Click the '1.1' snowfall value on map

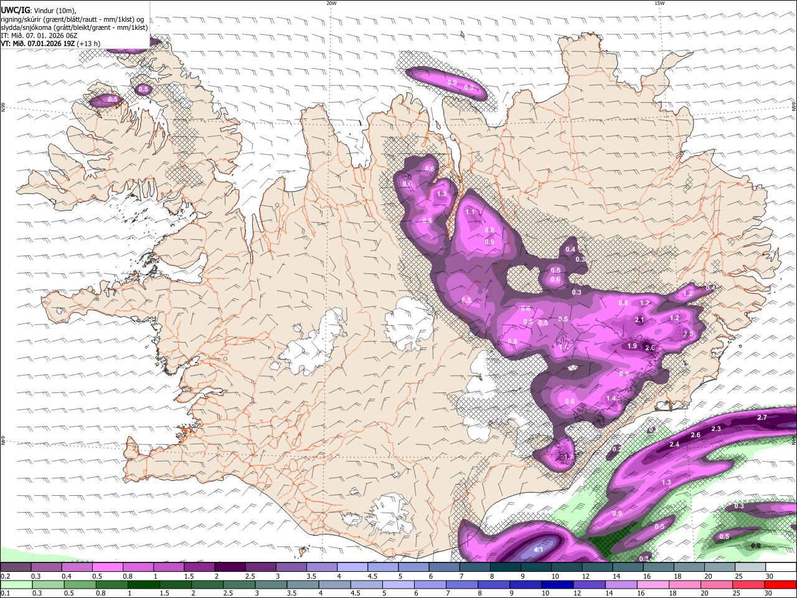click(x=470, y=212)
